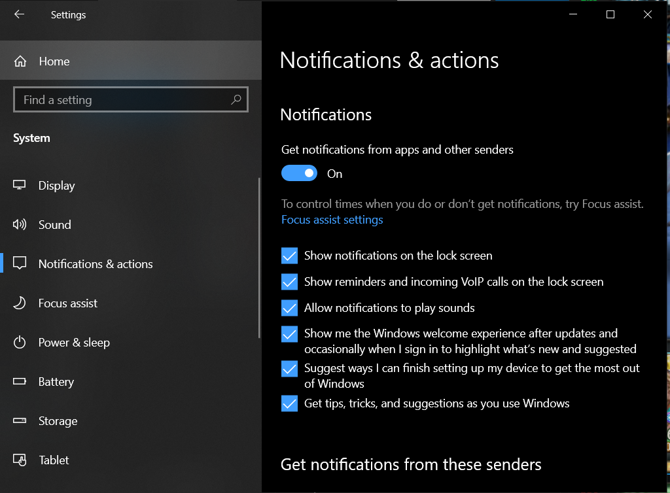670x493 pixels.
Task: Uncheck Windows welcome experience option
Action: tap(289, 334)
